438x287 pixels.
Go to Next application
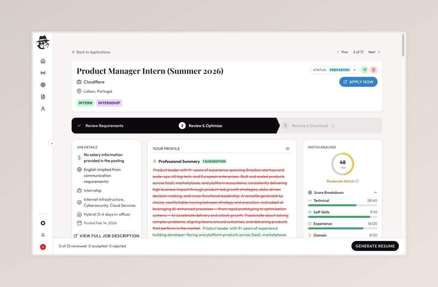tap(374, 52)
